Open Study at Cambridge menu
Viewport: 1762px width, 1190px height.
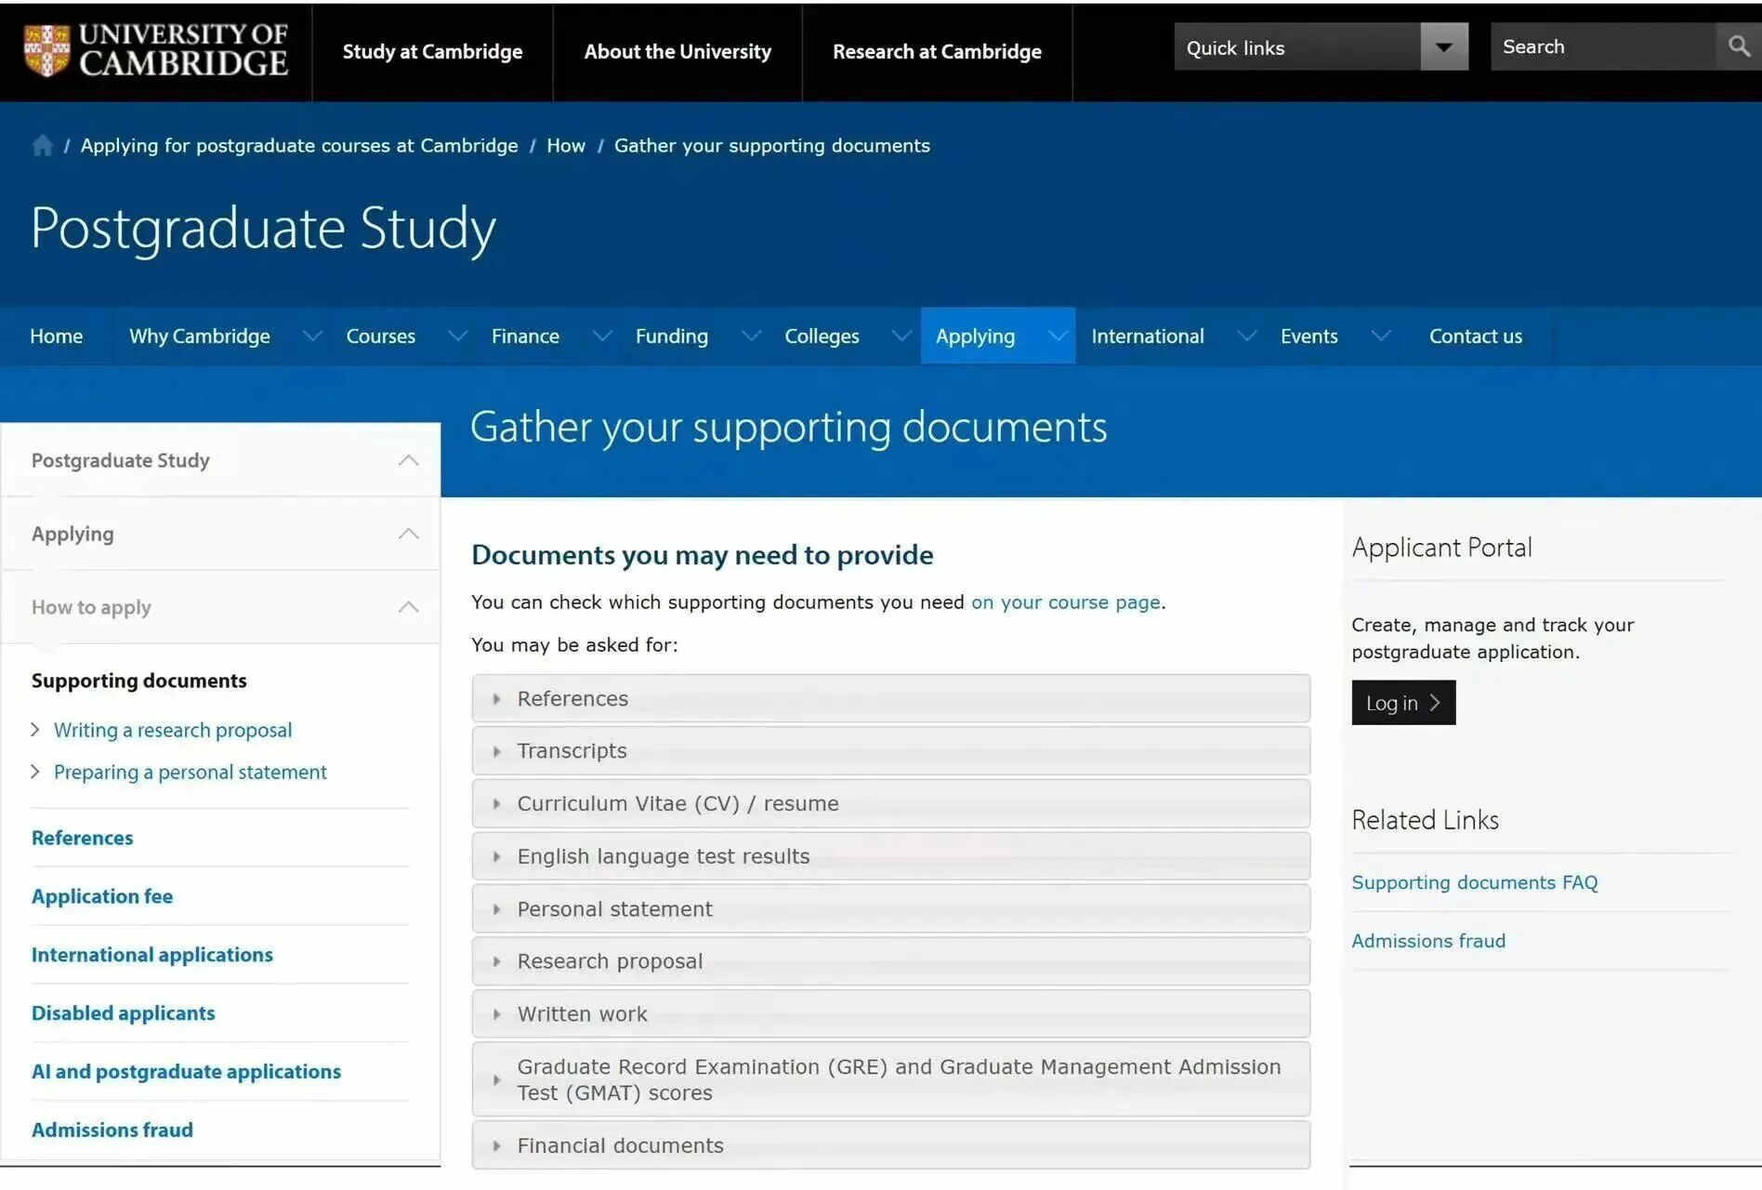[432, 51]
